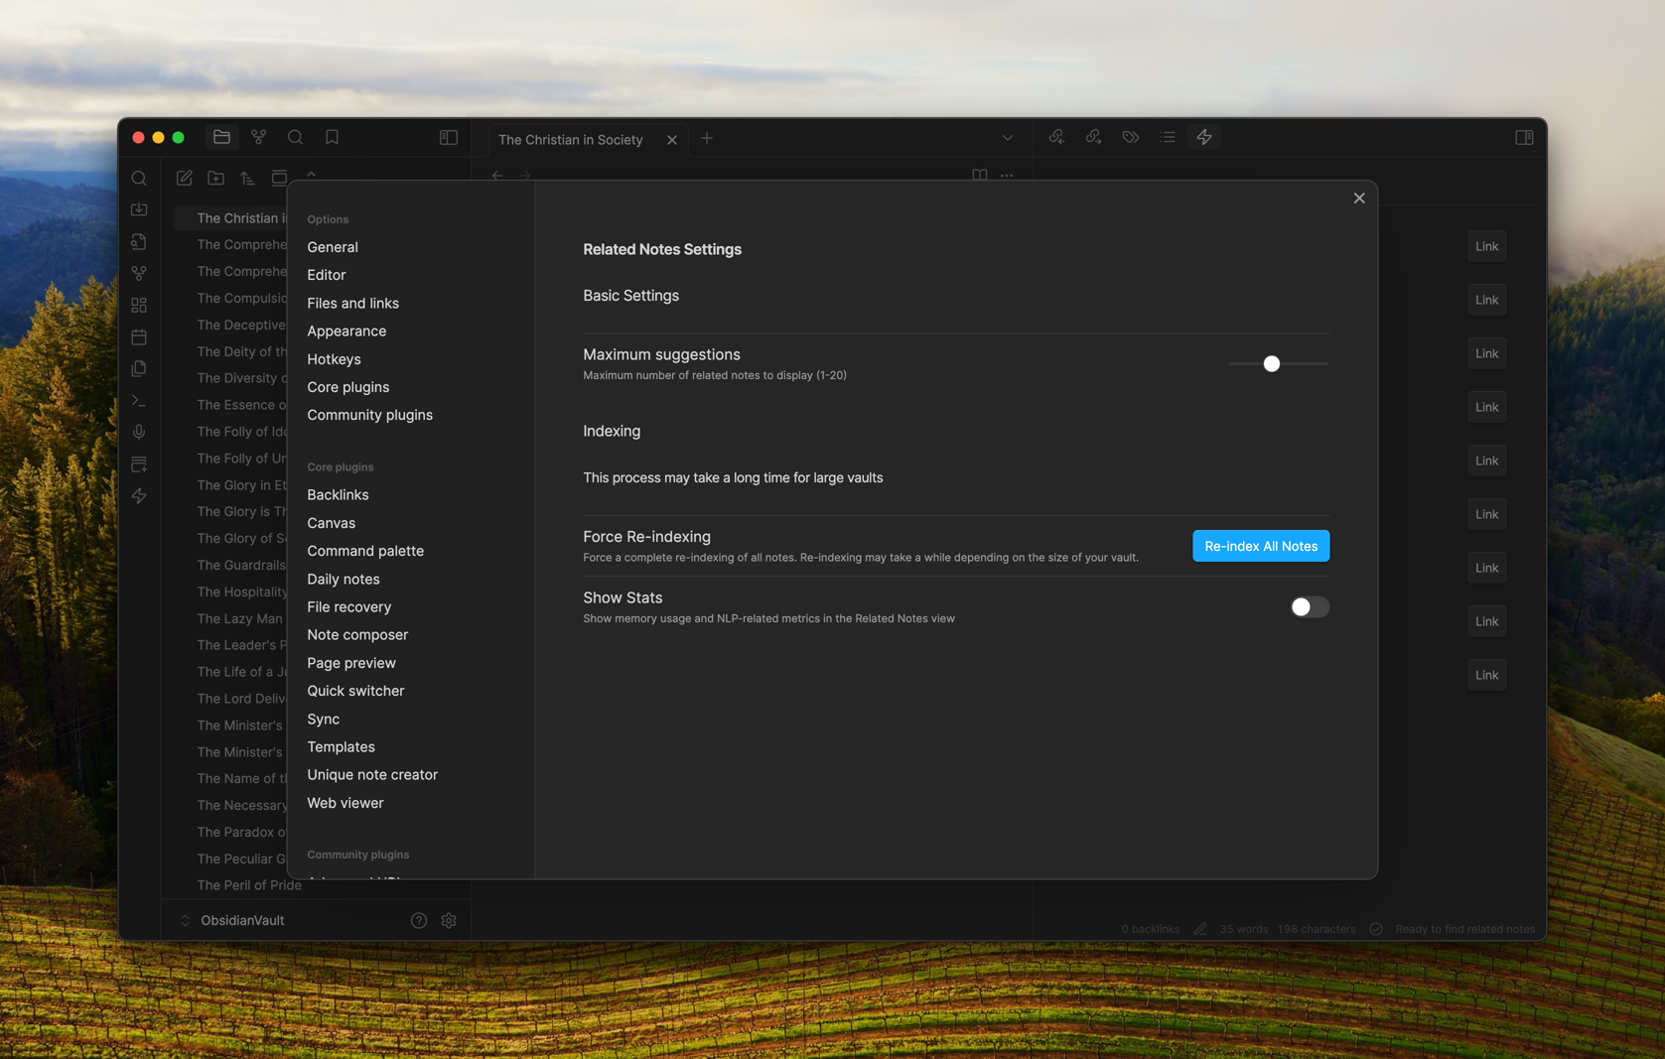Switch to The Christian in Society tab
The width and height of the screenshot is (1665, 1059).
[x=571, y=139]
